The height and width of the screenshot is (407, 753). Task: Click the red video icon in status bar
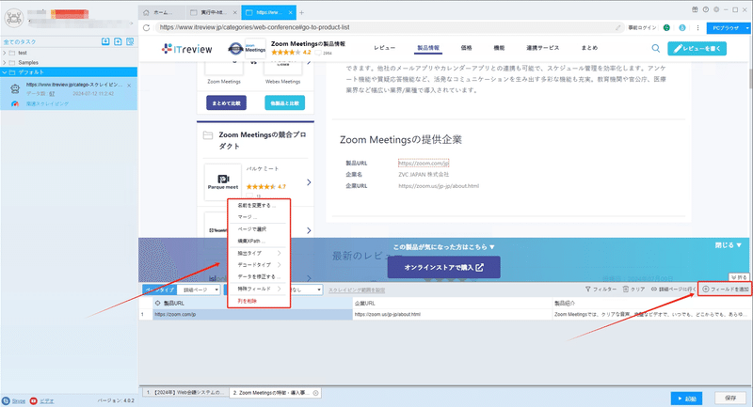coord(33,400)
